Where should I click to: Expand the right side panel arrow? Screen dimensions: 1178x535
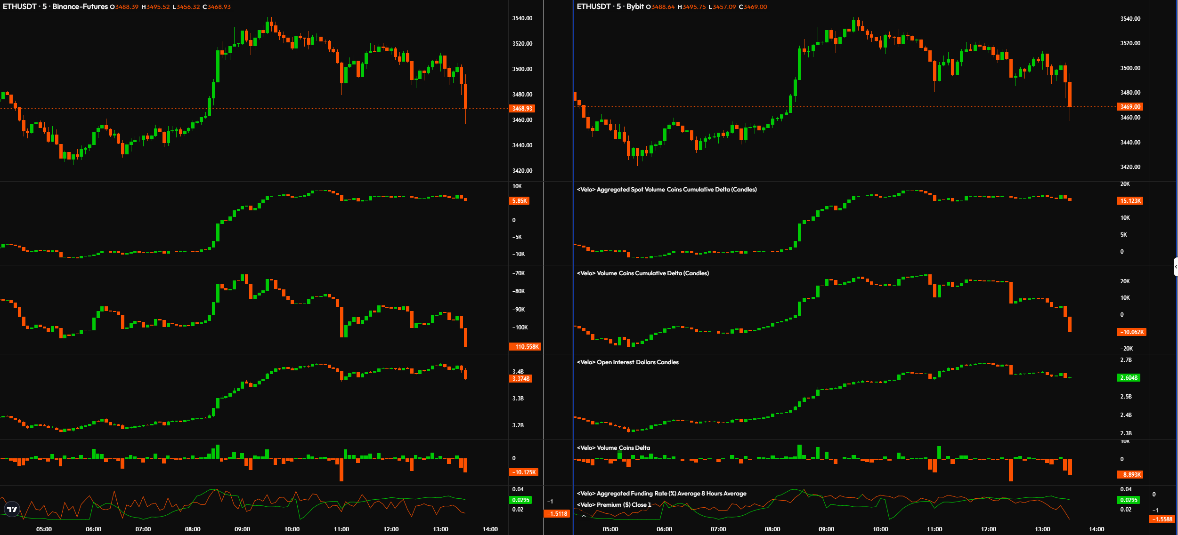(x=1175, y=267)
